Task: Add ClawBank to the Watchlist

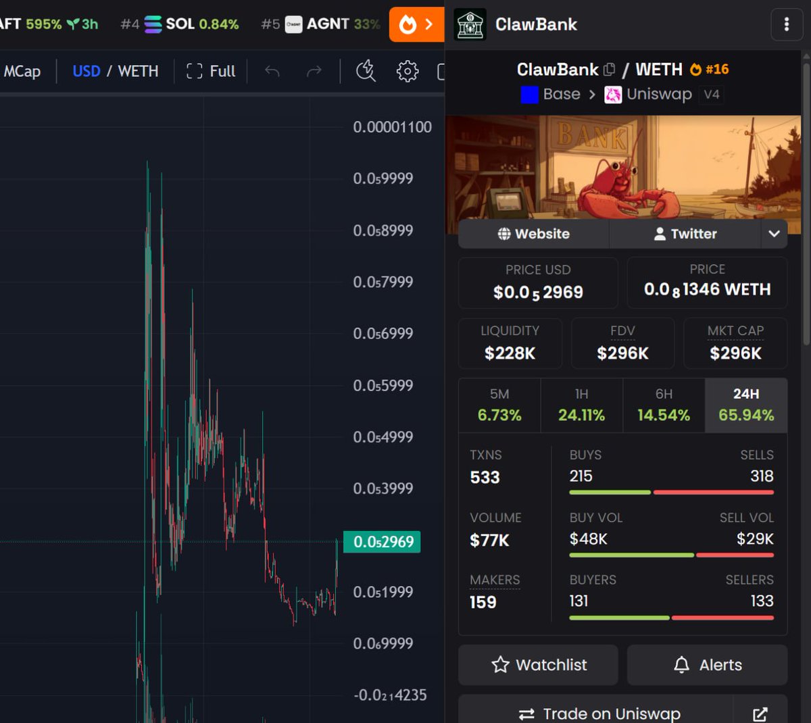Action: [x=538, y=665]
